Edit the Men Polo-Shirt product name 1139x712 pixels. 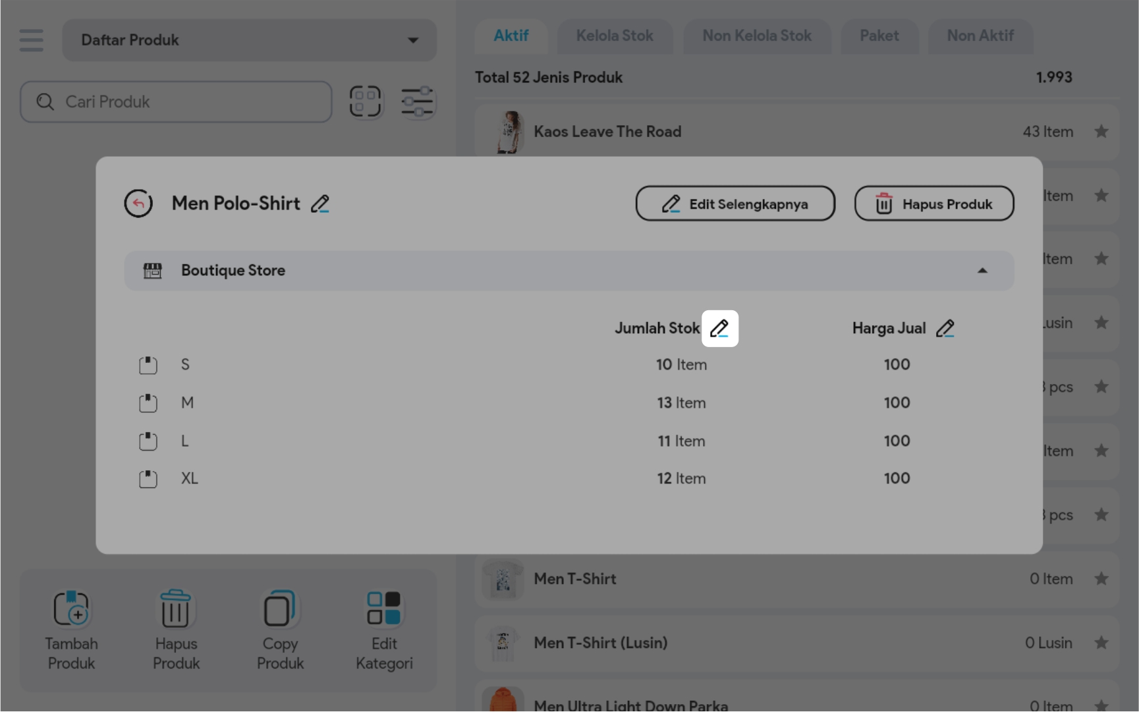pyautogui.click(x=320, y=204)
